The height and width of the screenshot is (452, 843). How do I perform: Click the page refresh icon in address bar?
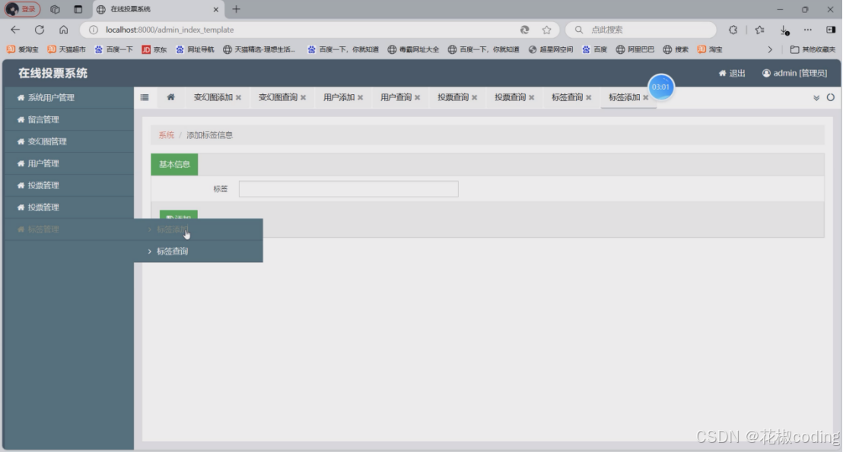525,30
